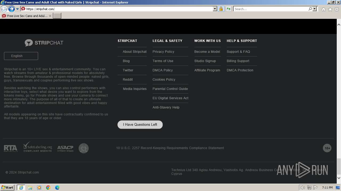Click the 18+ circular badge
341x191 pixels.
(327, 148)
